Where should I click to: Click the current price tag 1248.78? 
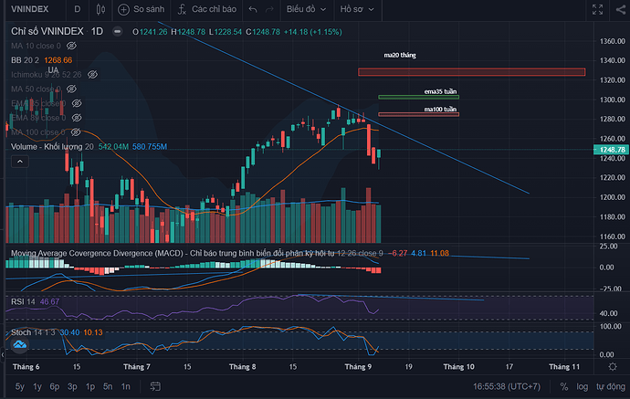point(611,150)
